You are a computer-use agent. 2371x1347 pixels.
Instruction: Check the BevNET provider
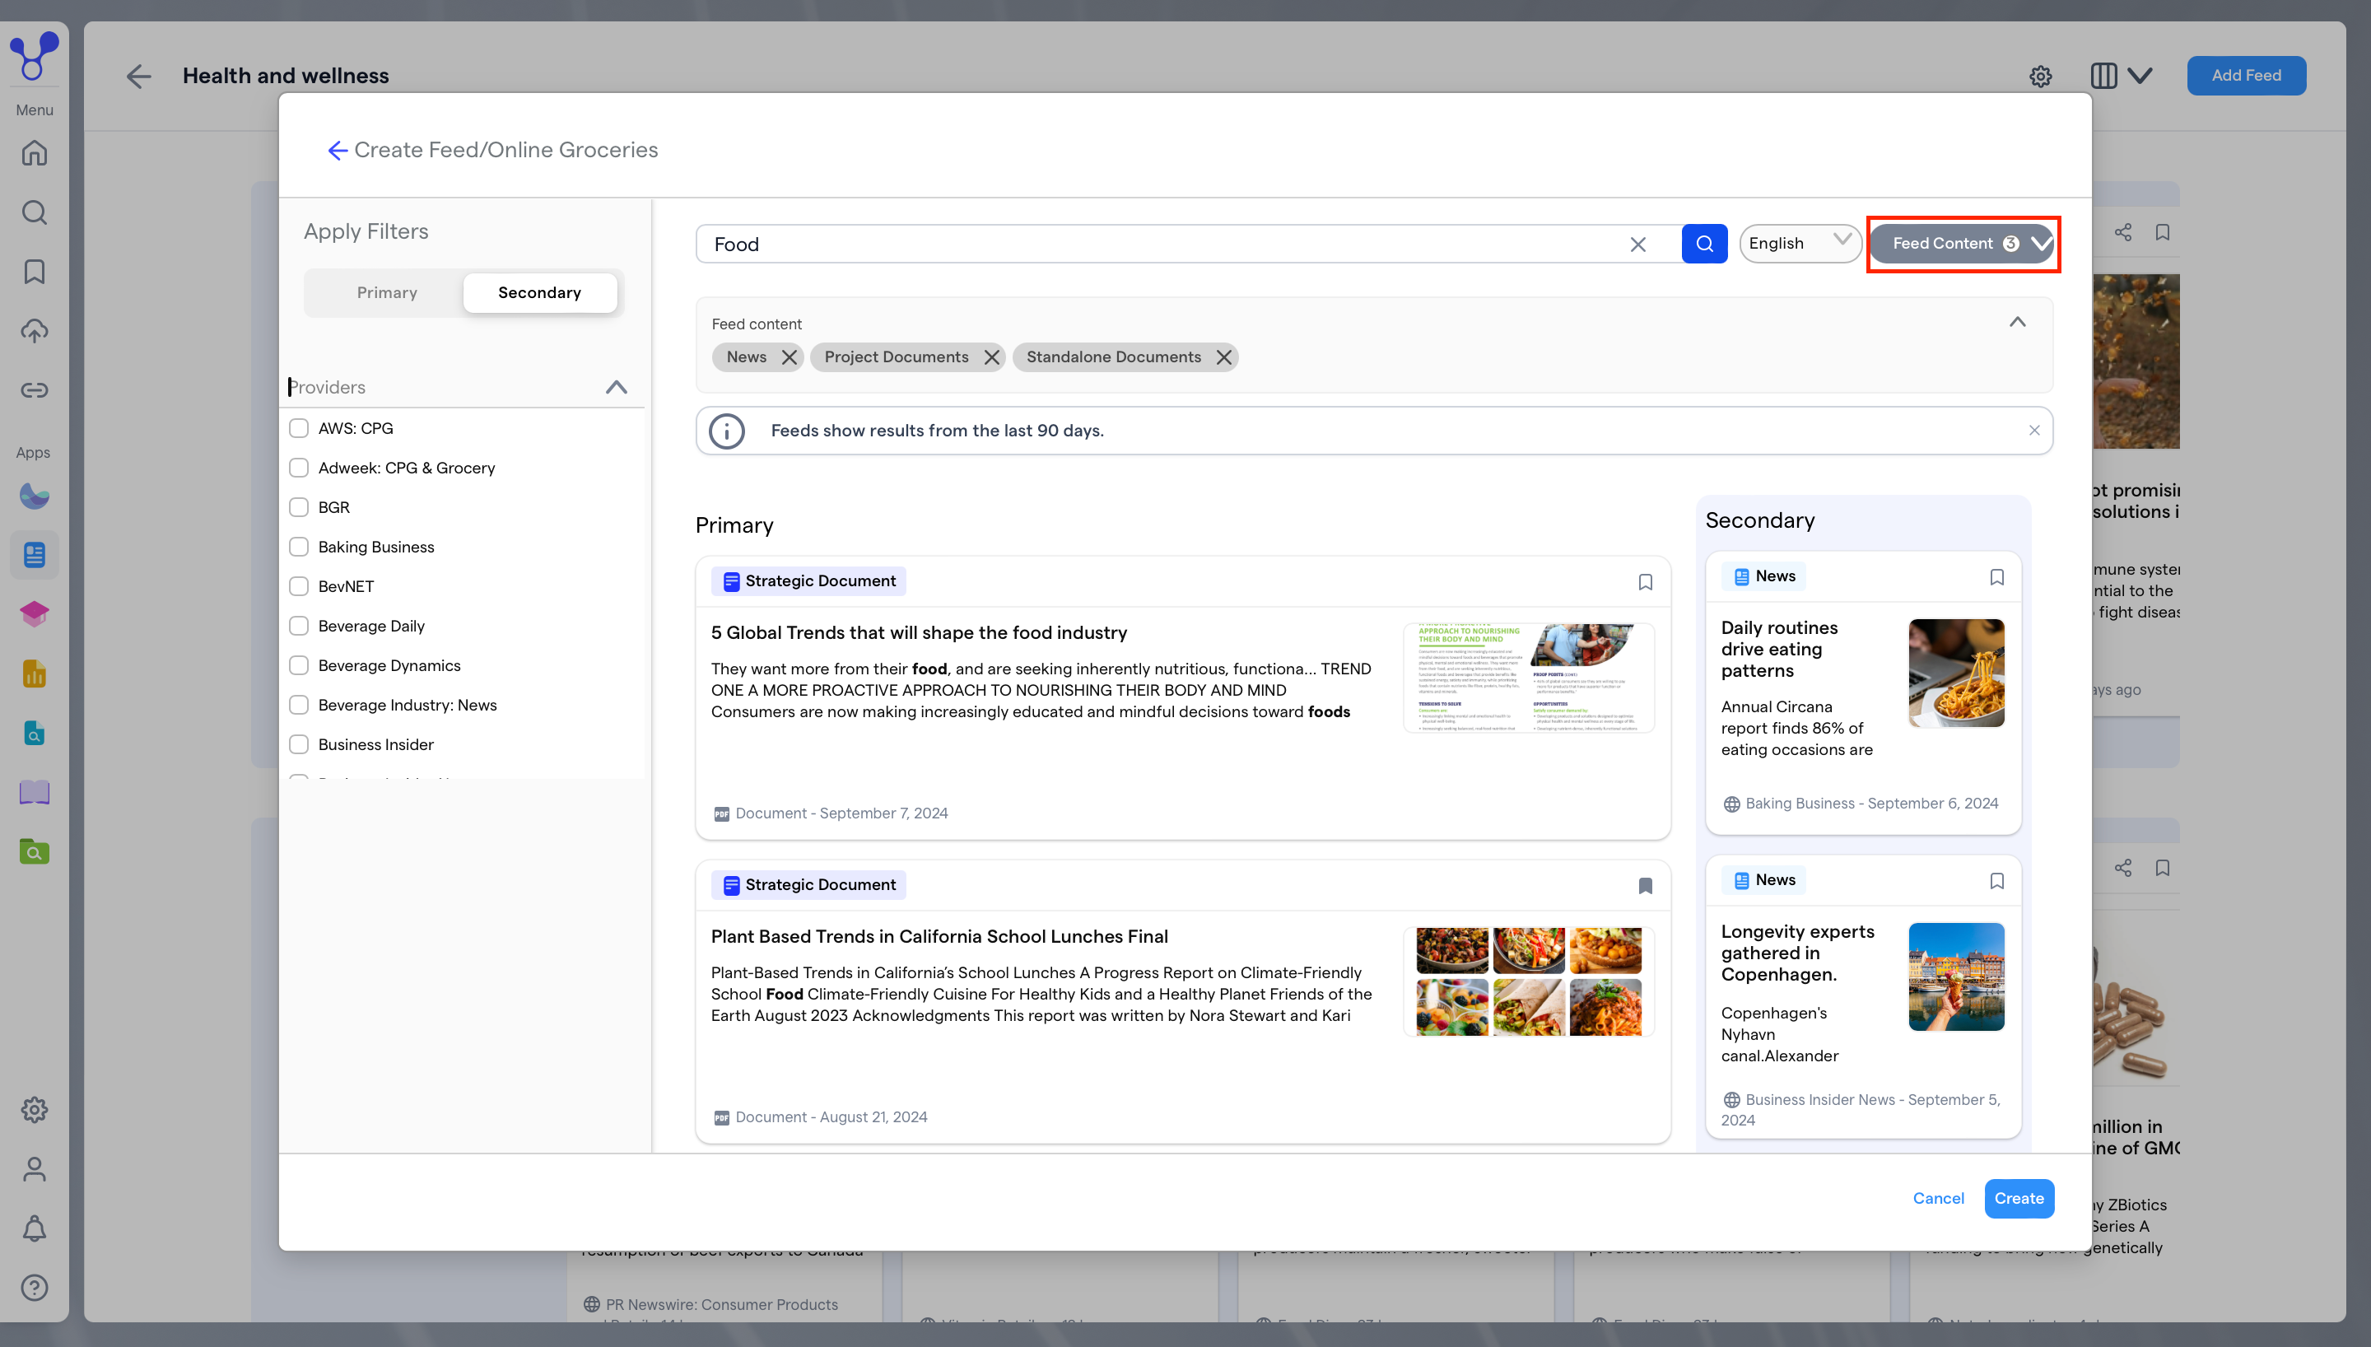299,586
